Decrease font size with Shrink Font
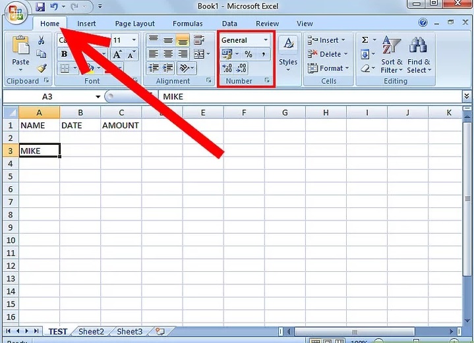Image resolution: width=474 pixels, height=343 pixels. point(131,55)
